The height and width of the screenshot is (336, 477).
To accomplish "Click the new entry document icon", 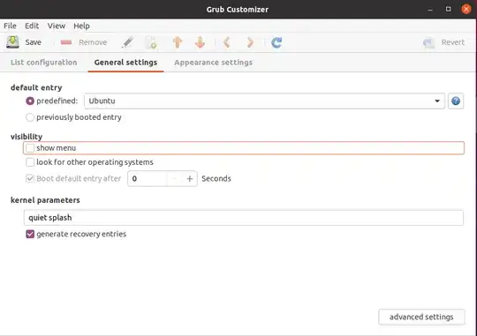I will point(151,42).
